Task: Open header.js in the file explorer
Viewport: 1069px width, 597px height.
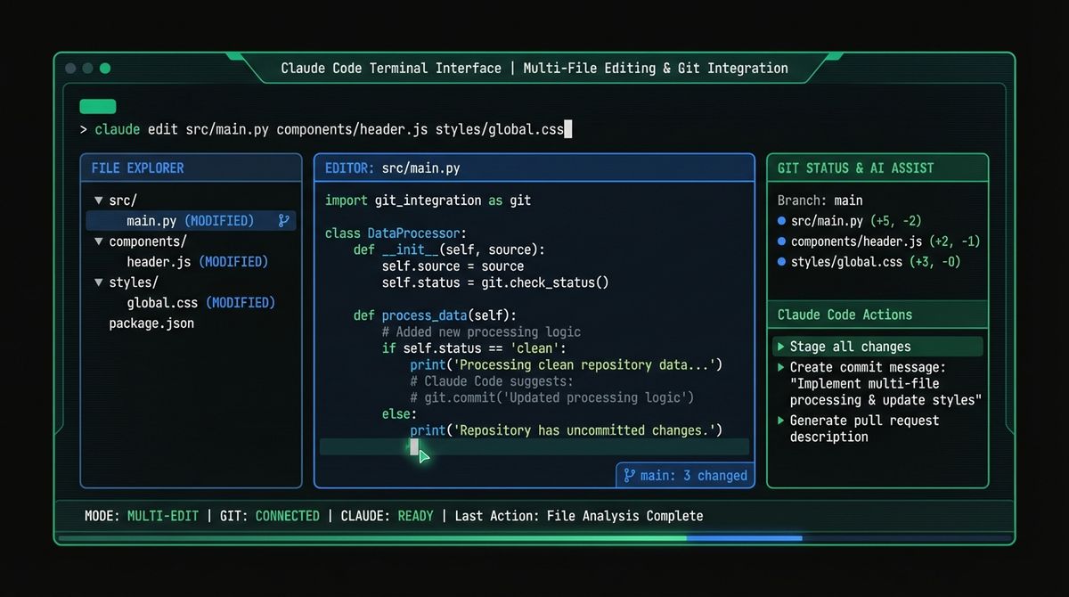Action: click(x=159, y=262)
